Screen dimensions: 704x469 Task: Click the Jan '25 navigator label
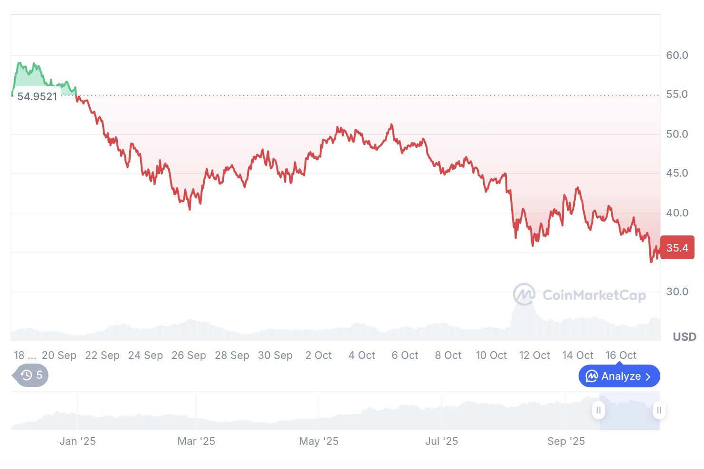[77, 441]
